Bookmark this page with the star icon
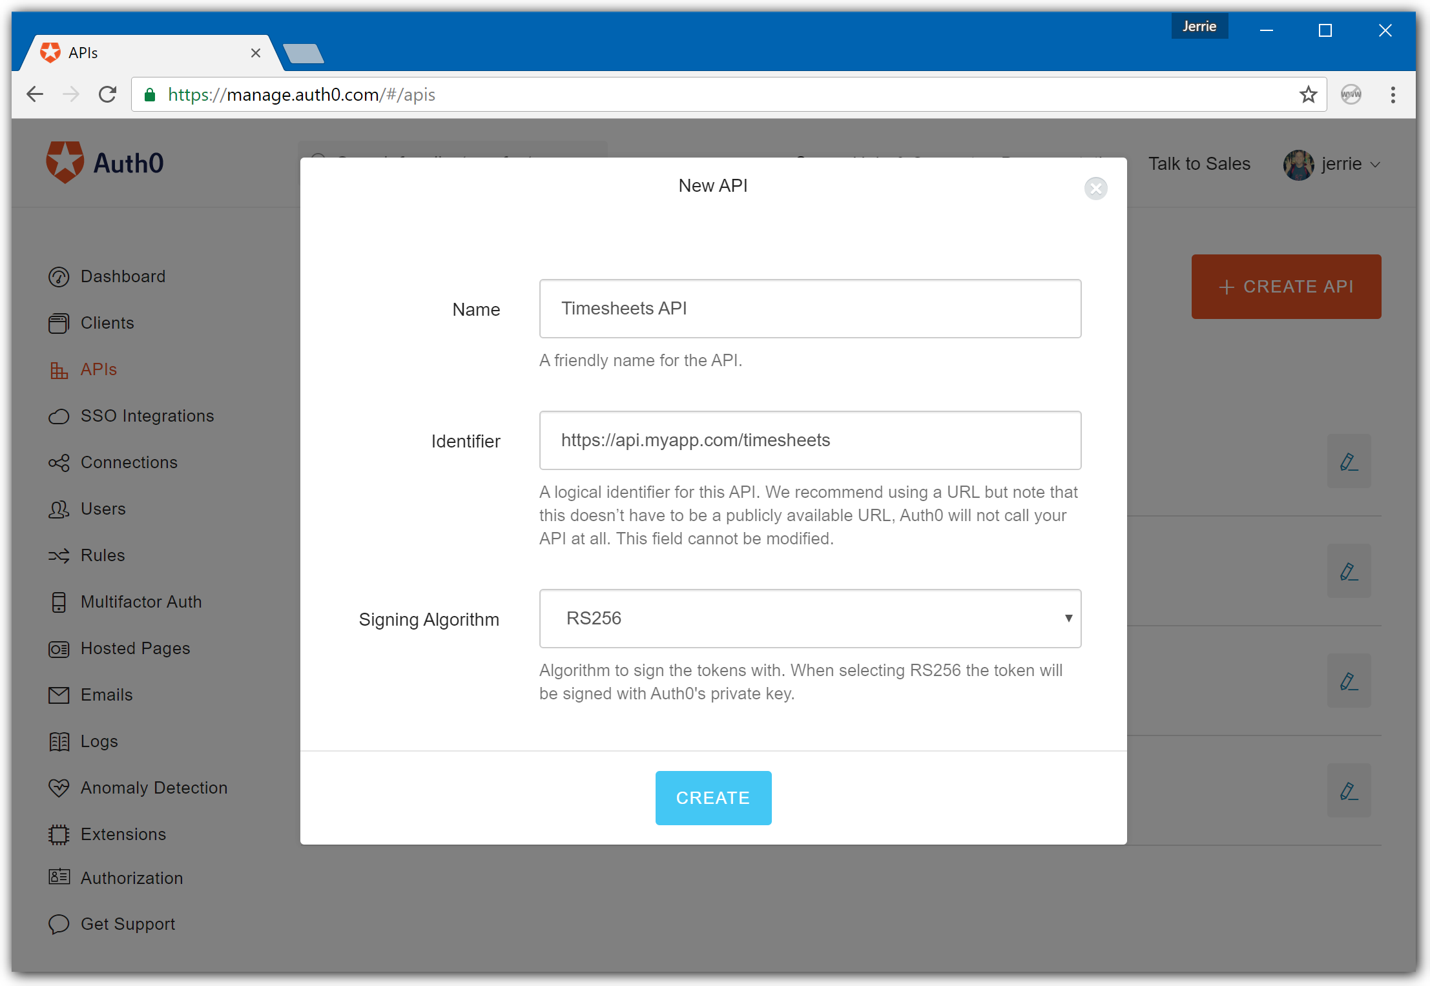 pyautogui.click(x=1308, y=95)
